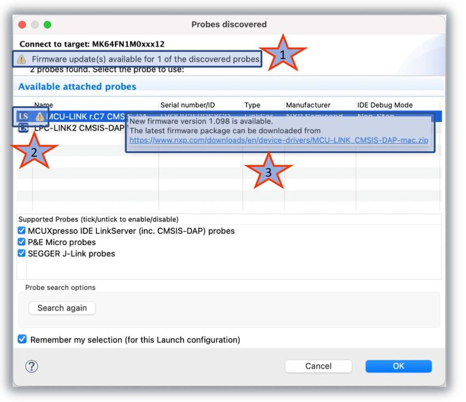Click the 'Connect to target: MK64FN1M0xxx12' text
Viewport: 466px width, 402px height.
pos(92,44)
